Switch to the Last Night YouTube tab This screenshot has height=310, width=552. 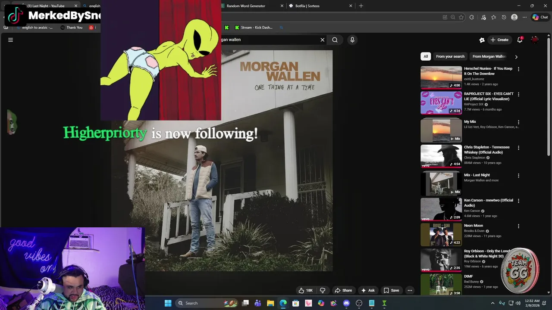pos(46,6)
